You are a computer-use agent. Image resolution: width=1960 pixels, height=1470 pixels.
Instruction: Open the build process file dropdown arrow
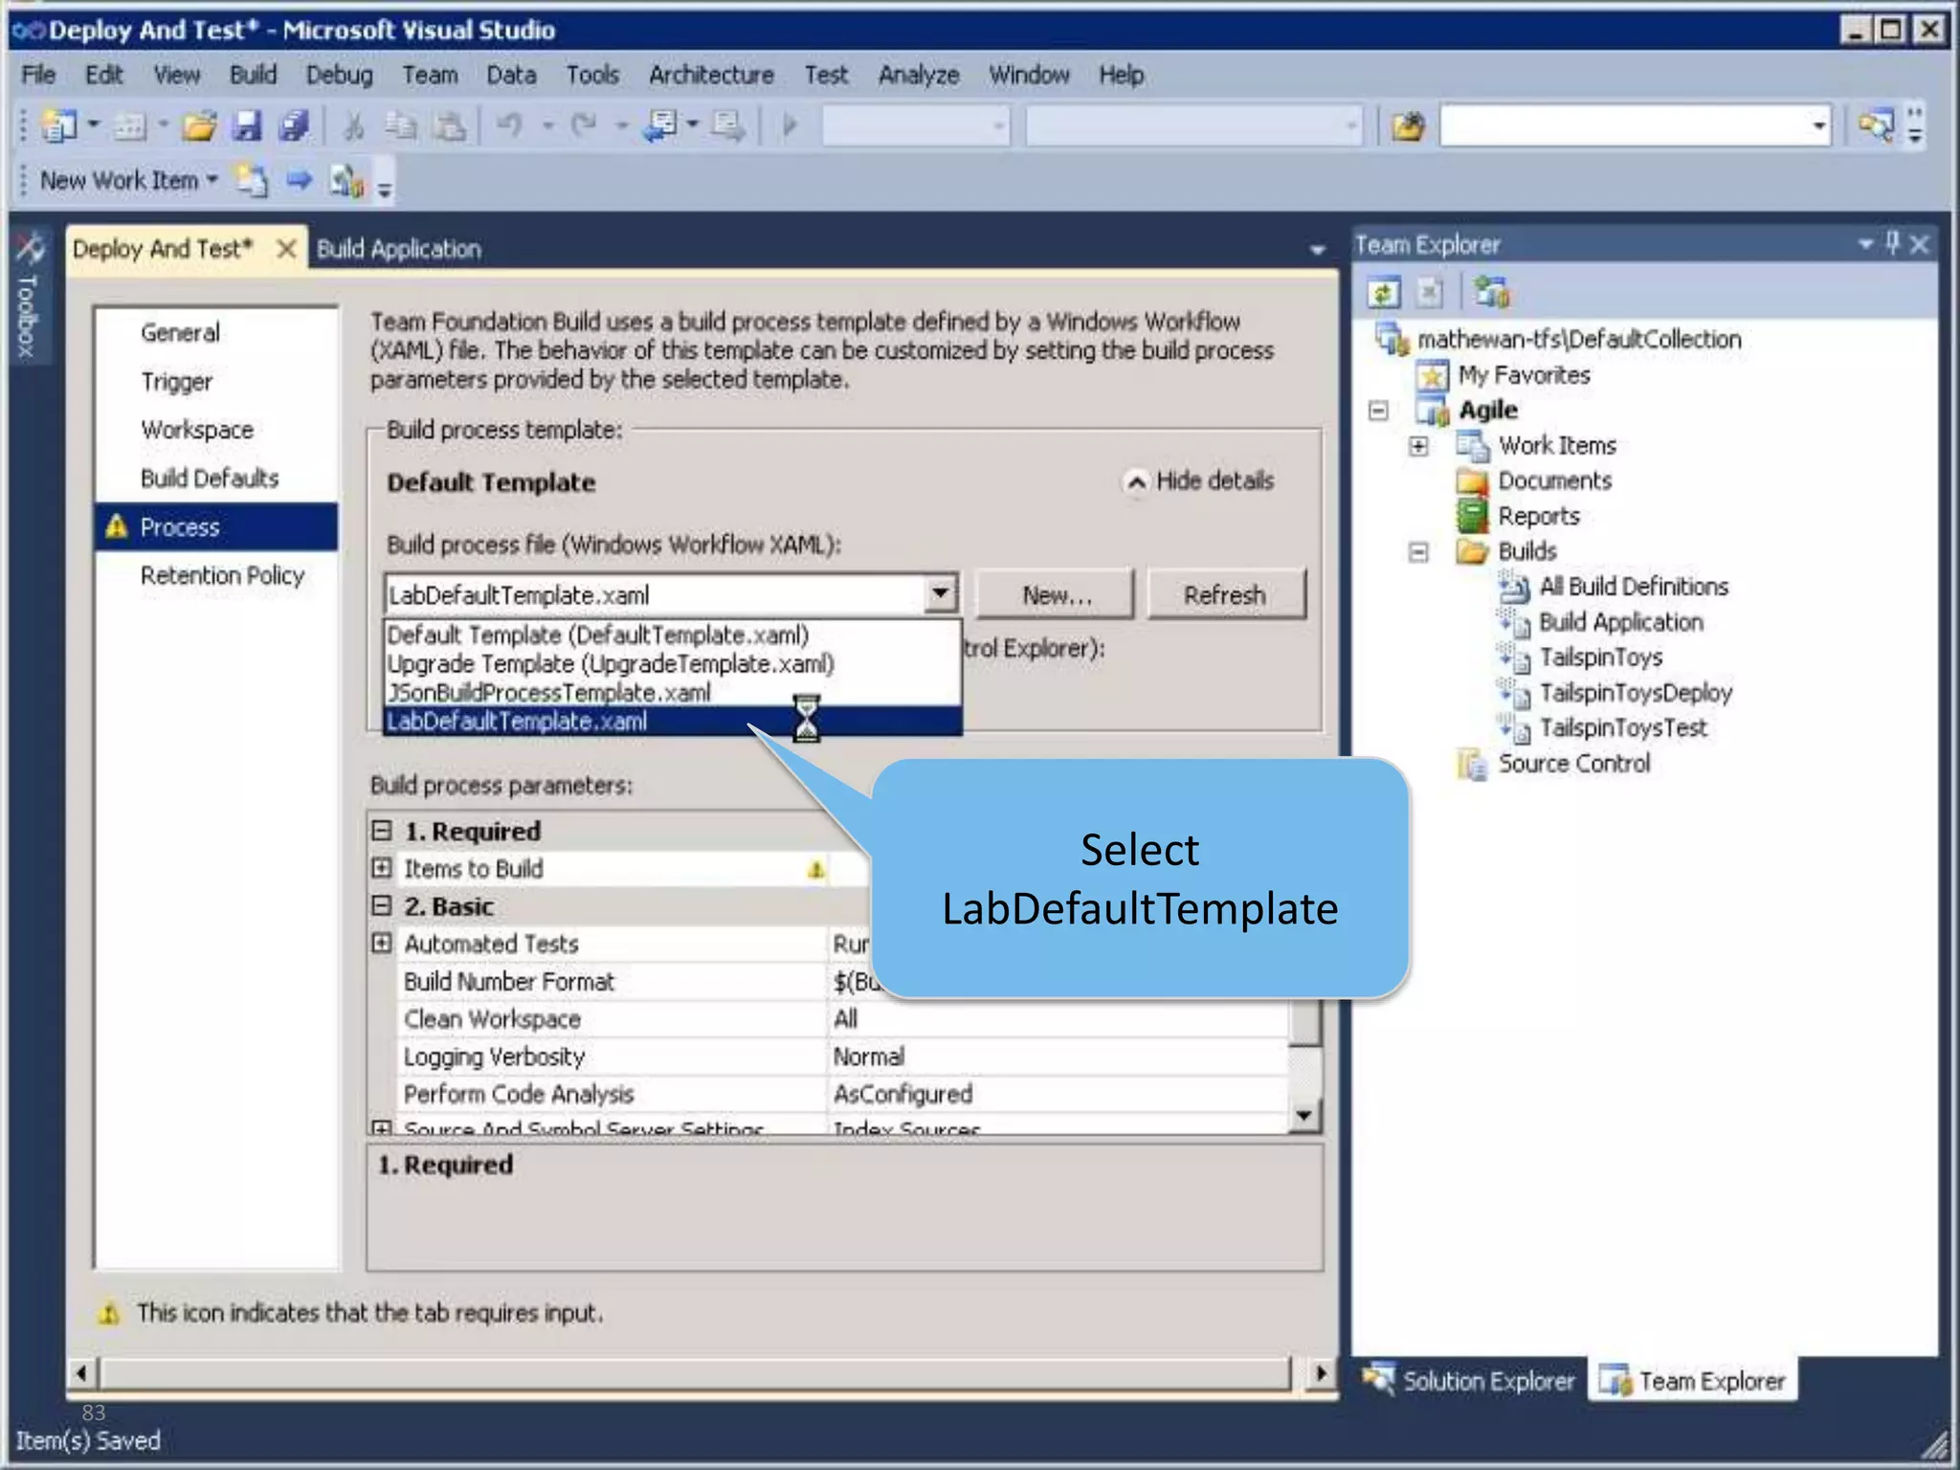pos(940,594)
